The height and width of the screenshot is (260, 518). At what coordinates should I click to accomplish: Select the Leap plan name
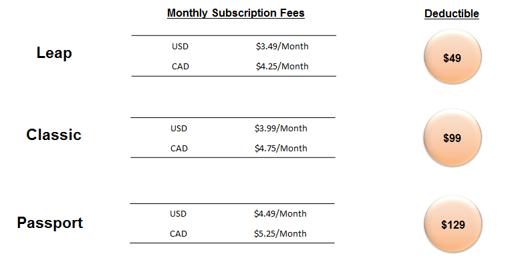pos(54,53)
